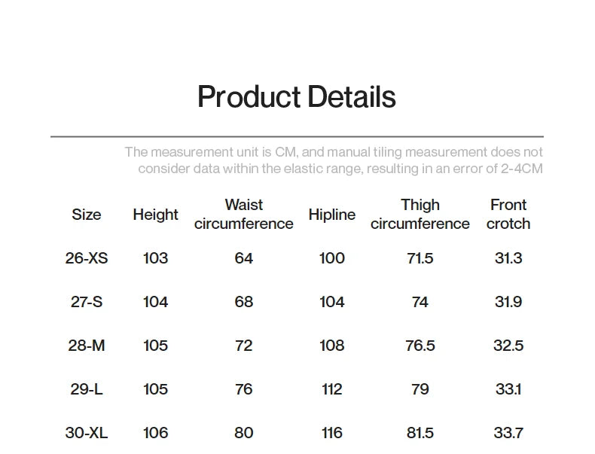Click the Front crotch column header
595x454 pixels.
508,215
